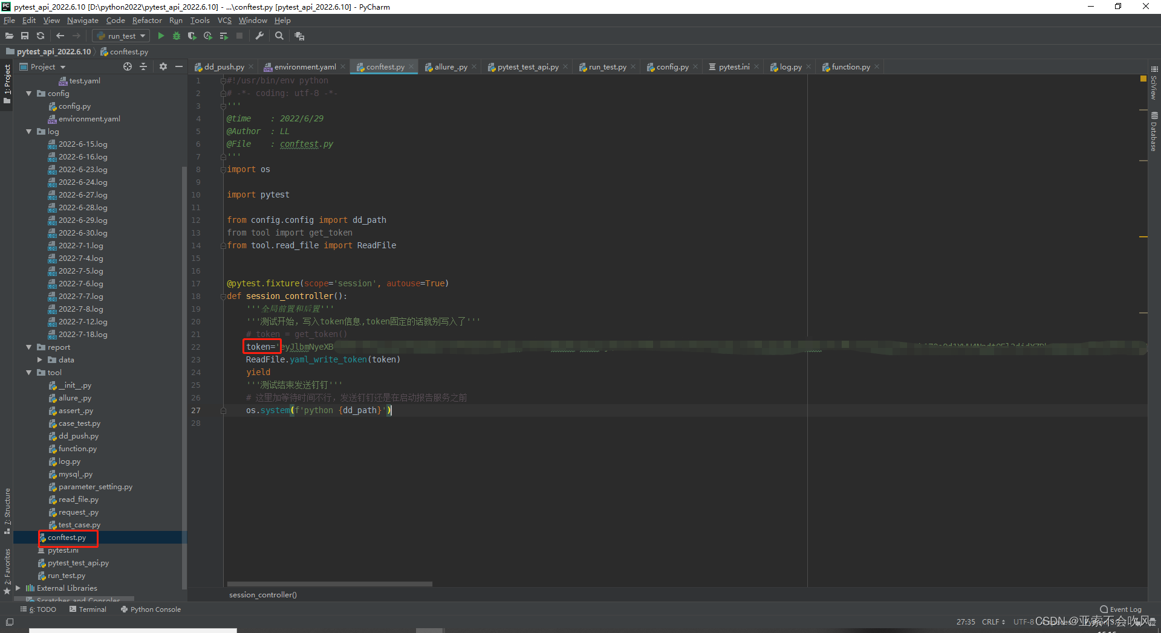Open the Event Log
This screenshot has width=1161, height=633.
[1120, 609]
